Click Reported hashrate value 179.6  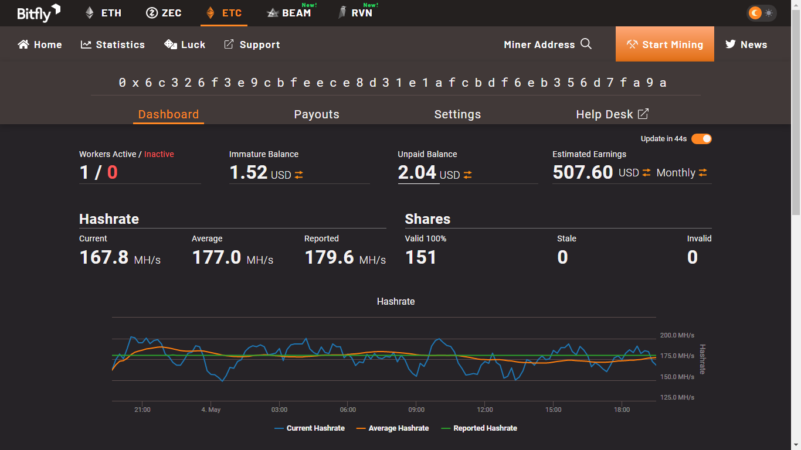(329, 257)
